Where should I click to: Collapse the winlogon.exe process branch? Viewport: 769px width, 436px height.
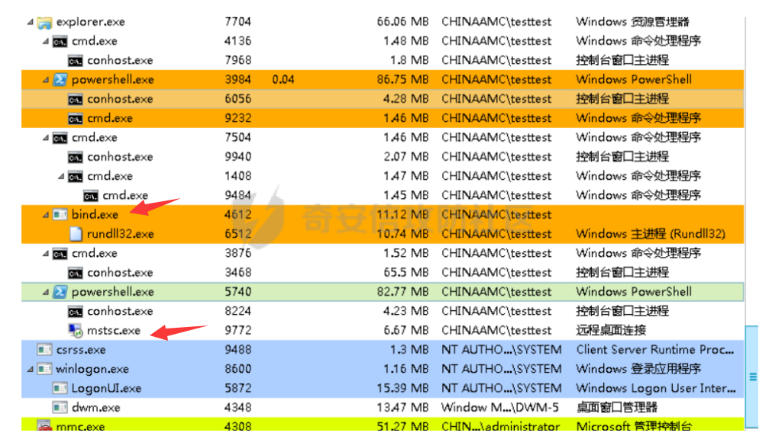[30, 370]
